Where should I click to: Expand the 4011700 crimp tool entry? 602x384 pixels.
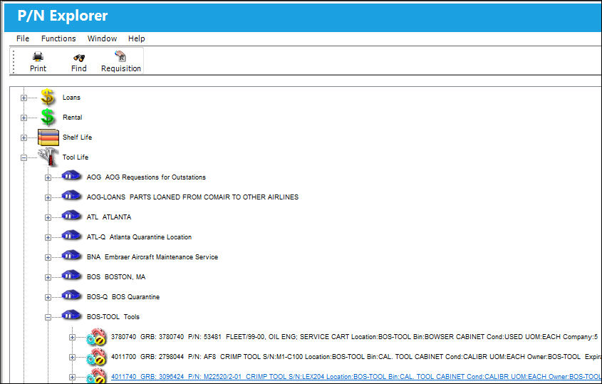[x=72, y=358]
